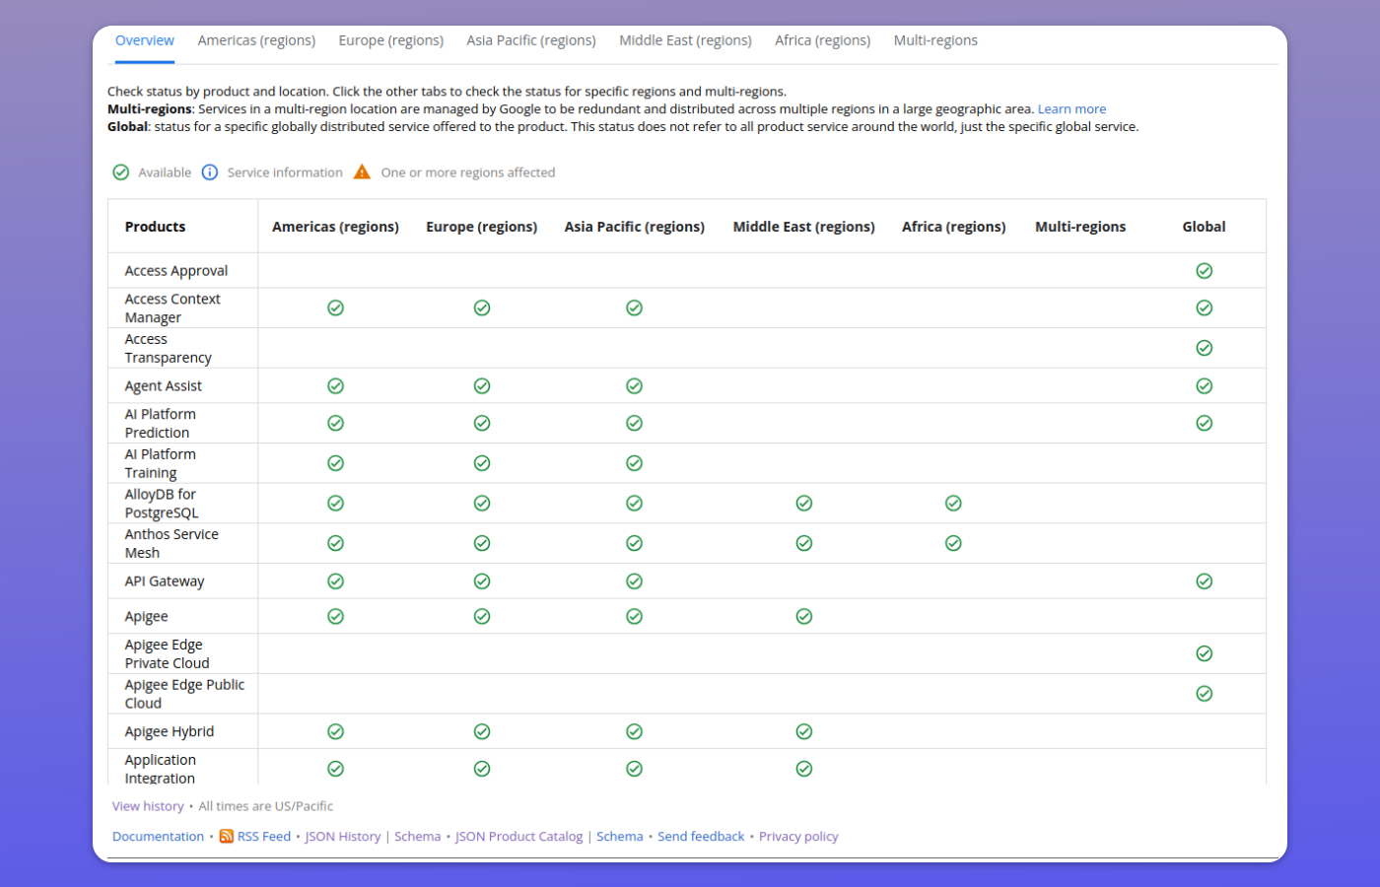Open the Europe (regions) tab
This screenshot has height=887, width=1380.
point(391,40)
